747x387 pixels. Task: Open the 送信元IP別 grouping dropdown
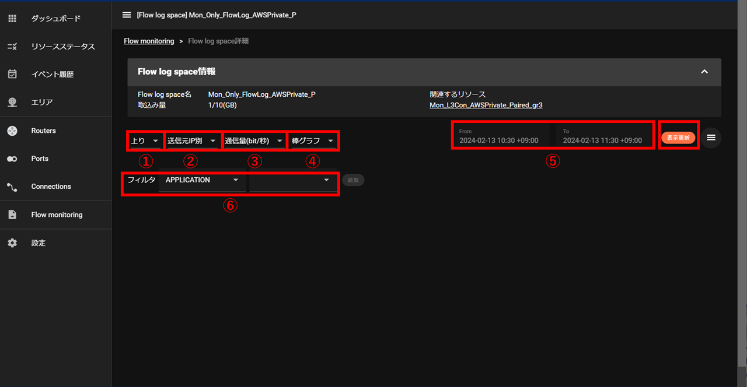pyautogui.click(x=193, y=141)
